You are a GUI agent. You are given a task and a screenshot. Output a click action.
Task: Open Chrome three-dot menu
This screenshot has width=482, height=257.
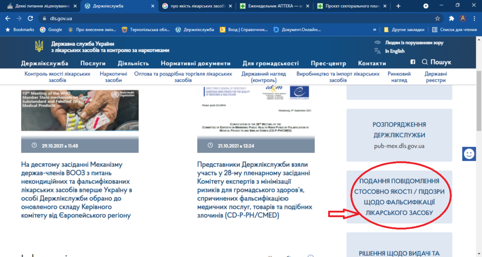coord(474,18)
